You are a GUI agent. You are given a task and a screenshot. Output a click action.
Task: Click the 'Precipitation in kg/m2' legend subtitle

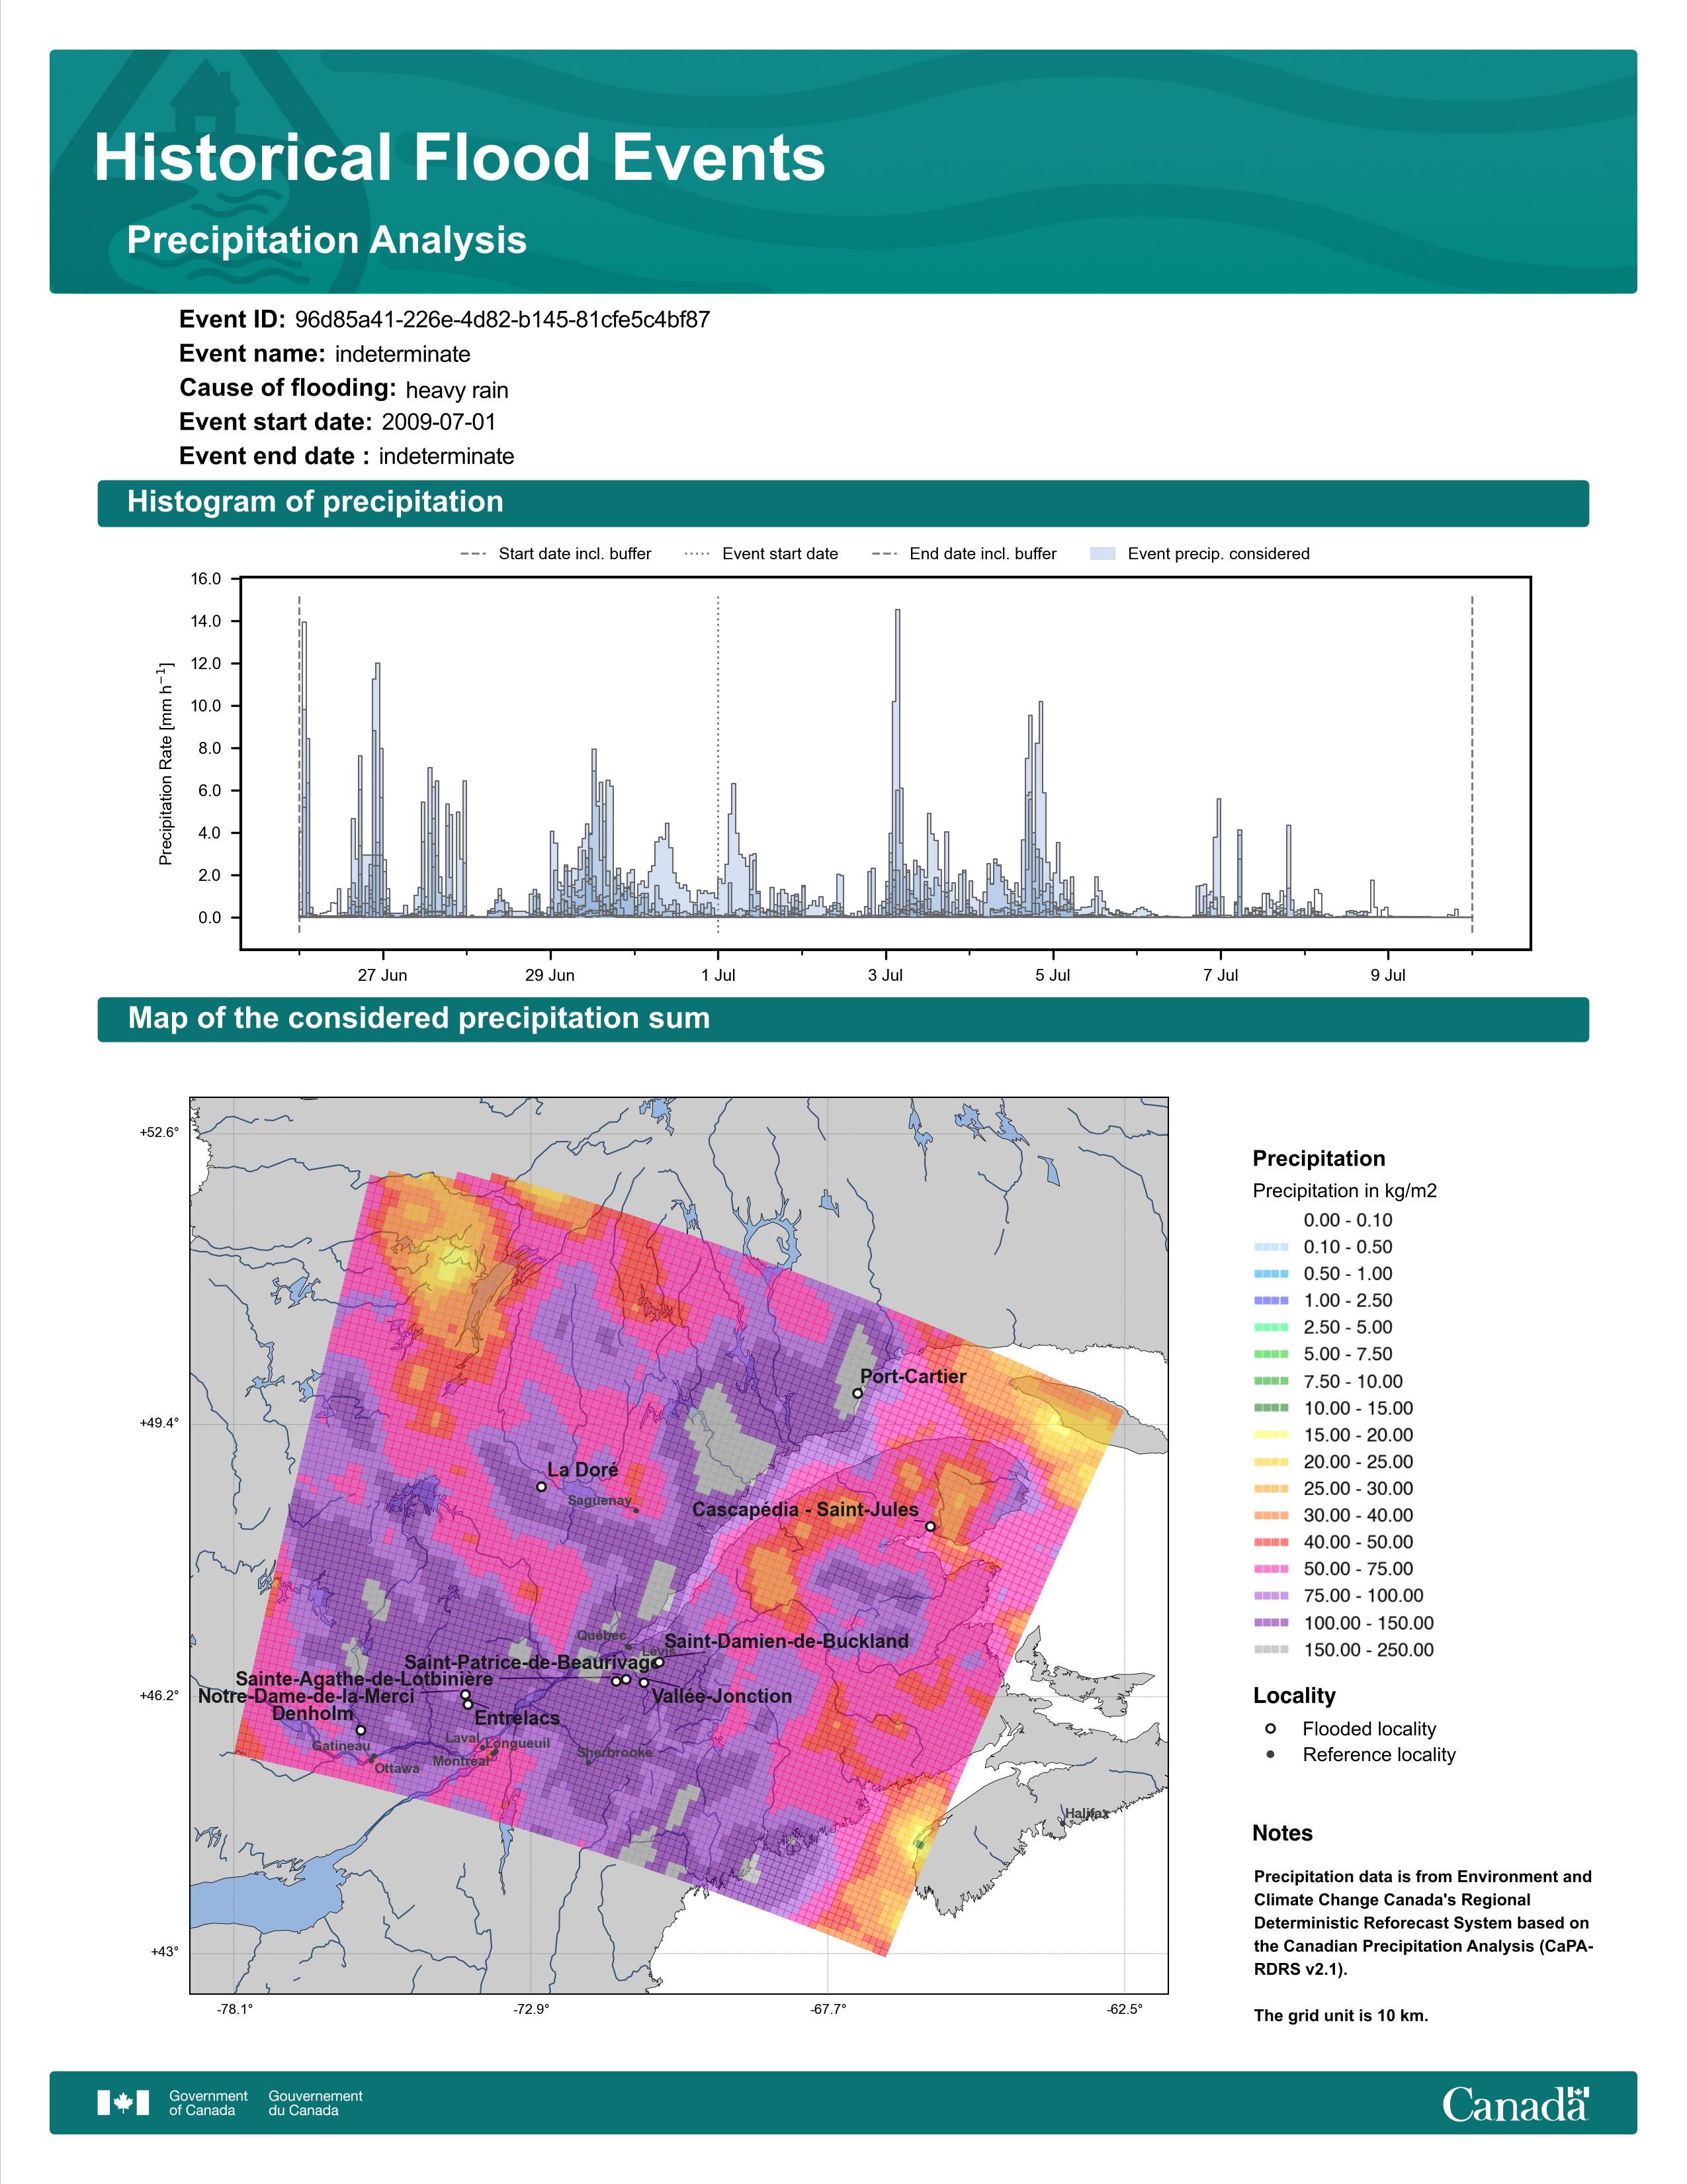(x=1345, y=1191)
